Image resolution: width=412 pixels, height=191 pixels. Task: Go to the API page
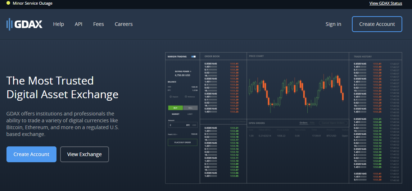point(78,24)
